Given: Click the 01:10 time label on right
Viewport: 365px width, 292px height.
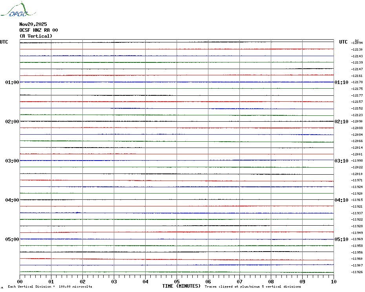Looking at the screenshot, I should coord(341,82).
